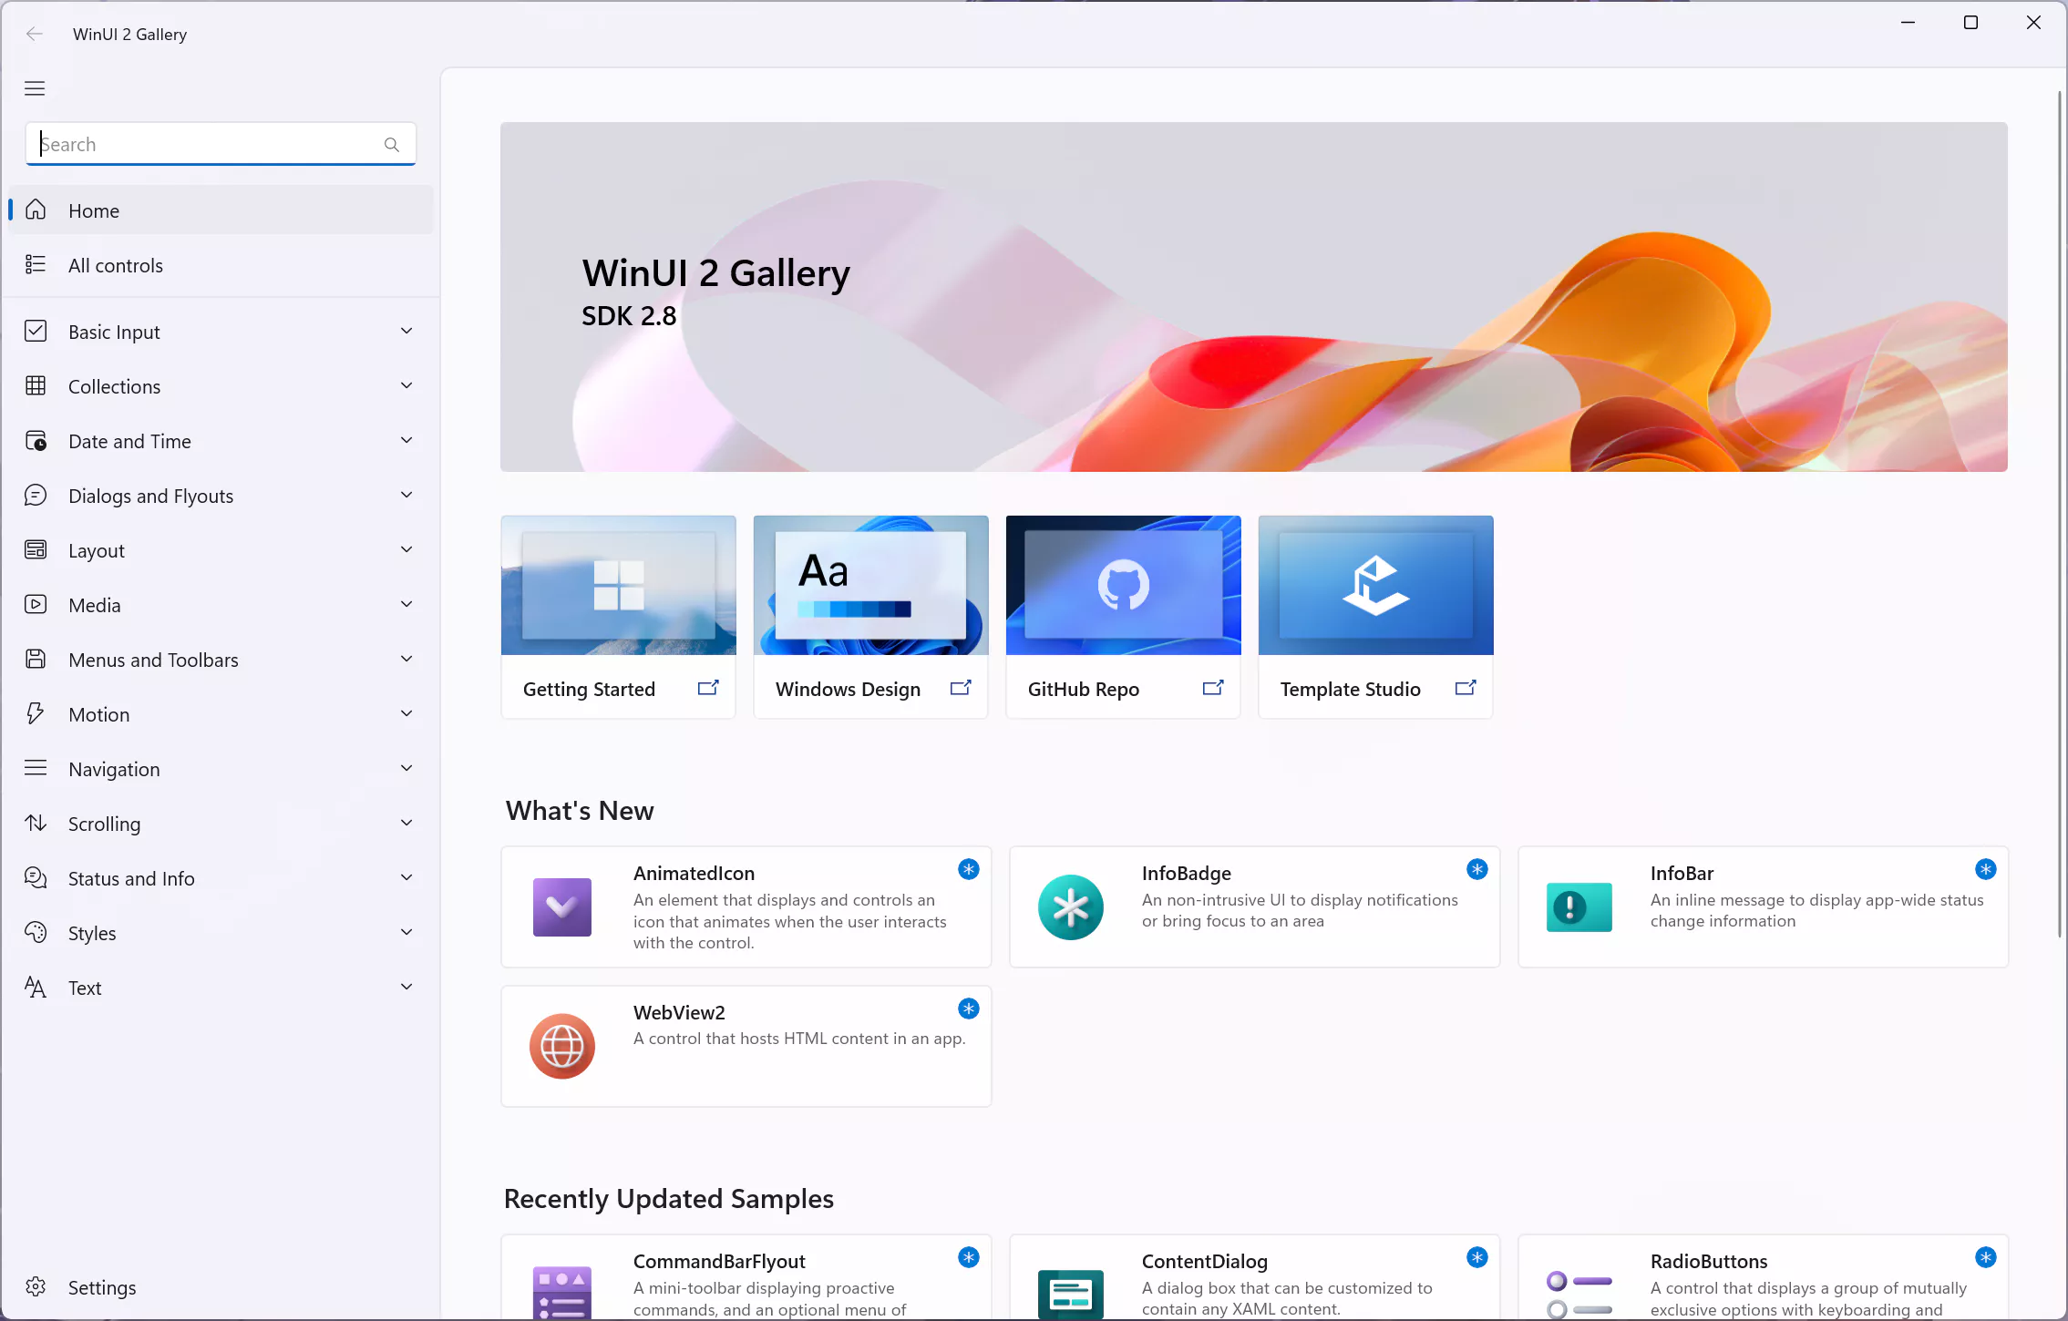Click inside the Search text box
The width and height of the screenshot is (2068, 1321).
click(x=210, y=145)
